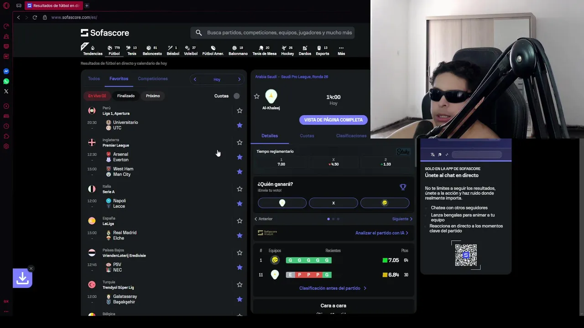The width and height of the screenshot is (584, 328).
Task: Switch to match Cuotas tab
Action: 307,136
